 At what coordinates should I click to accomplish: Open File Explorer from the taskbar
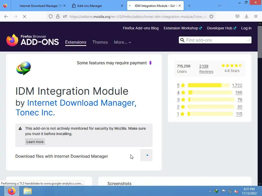coord(28,191)
